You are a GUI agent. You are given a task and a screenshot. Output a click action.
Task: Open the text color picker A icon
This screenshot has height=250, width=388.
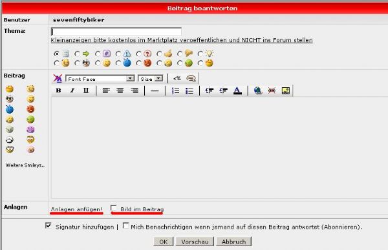click(x=237, y=90)
